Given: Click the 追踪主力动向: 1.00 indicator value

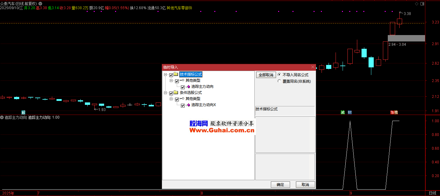Looking at the screenshot, I should click(44, 117).
